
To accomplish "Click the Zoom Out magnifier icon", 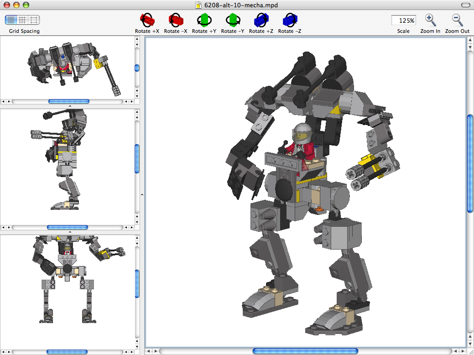I will [x=456, y=19].
